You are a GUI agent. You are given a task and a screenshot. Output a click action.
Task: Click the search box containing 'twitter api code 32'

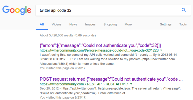[113, 10]
